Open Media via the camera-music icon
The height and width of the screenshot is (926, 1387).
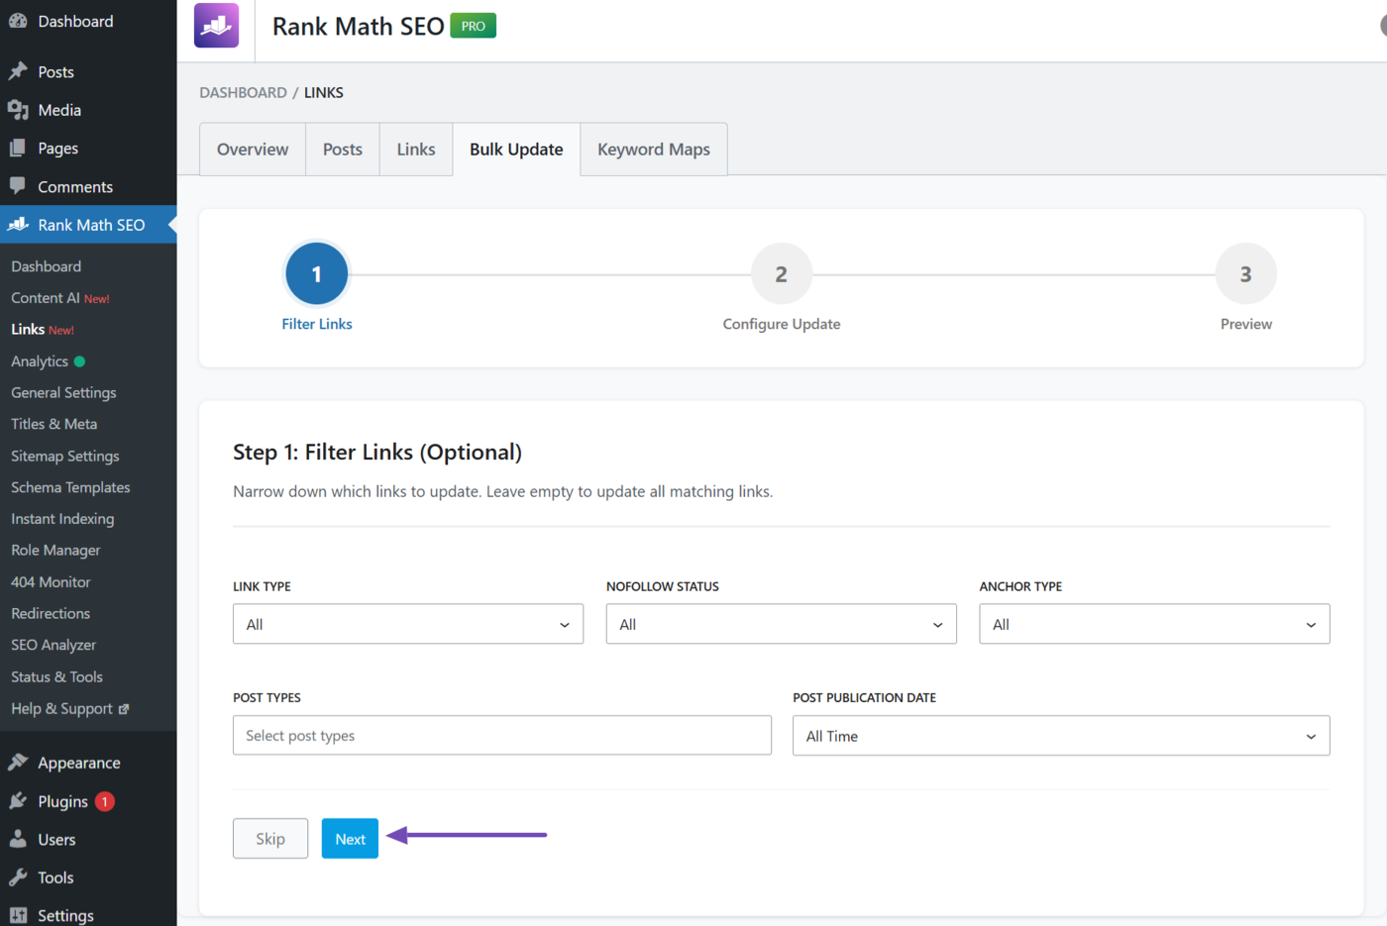(x=18, y=110)
